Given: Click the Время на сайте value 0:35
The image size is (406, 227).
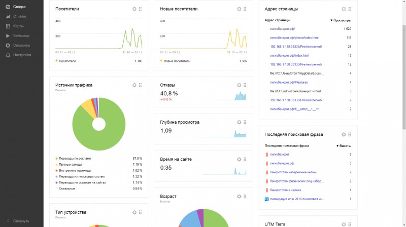Looking at the screenshot, I should click(x=166, y=168).
